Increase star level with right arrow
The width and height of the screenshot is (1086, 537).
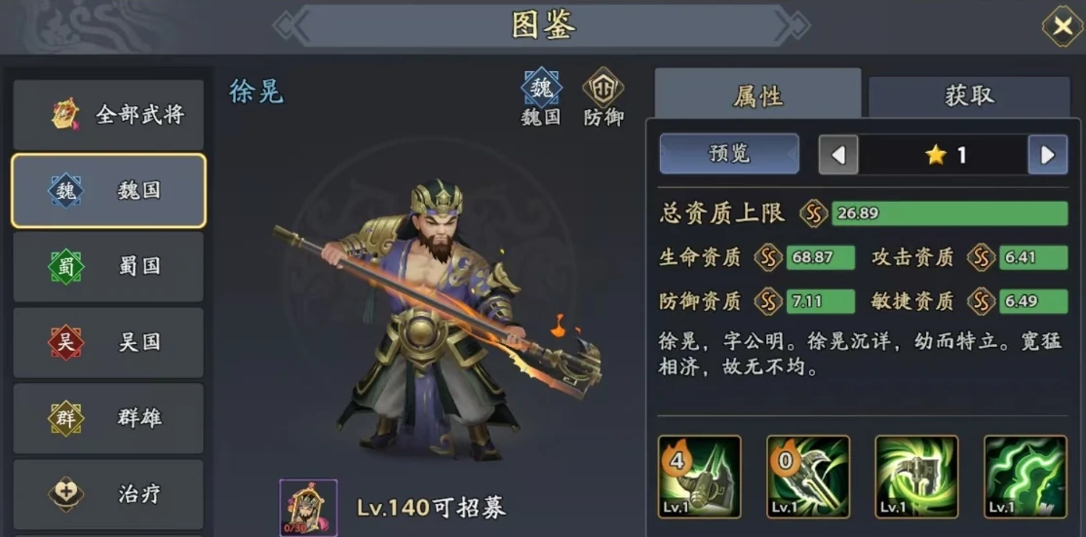point(1047,155)
